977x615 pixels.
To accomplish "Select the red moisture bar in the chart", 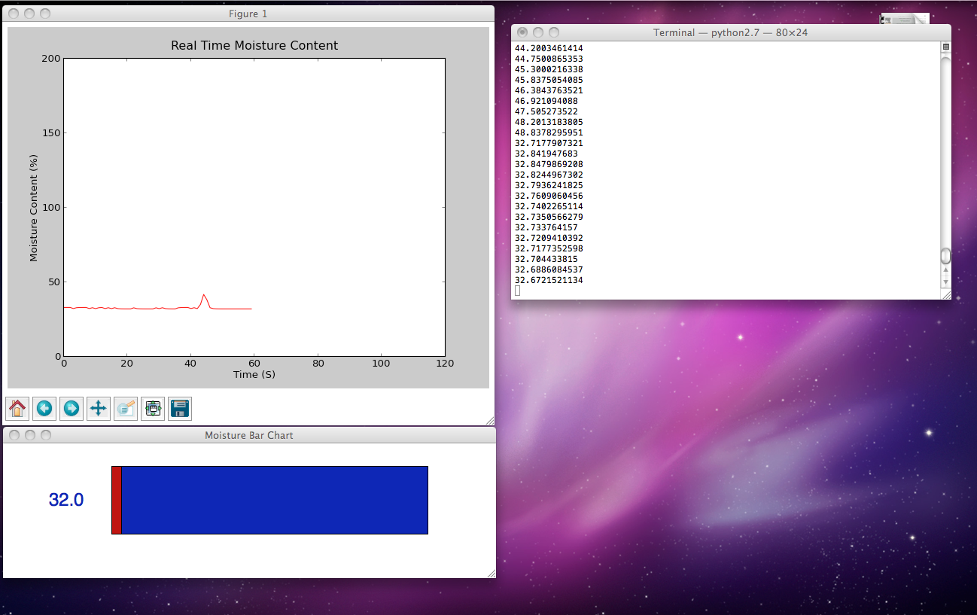I will [116, 500].
